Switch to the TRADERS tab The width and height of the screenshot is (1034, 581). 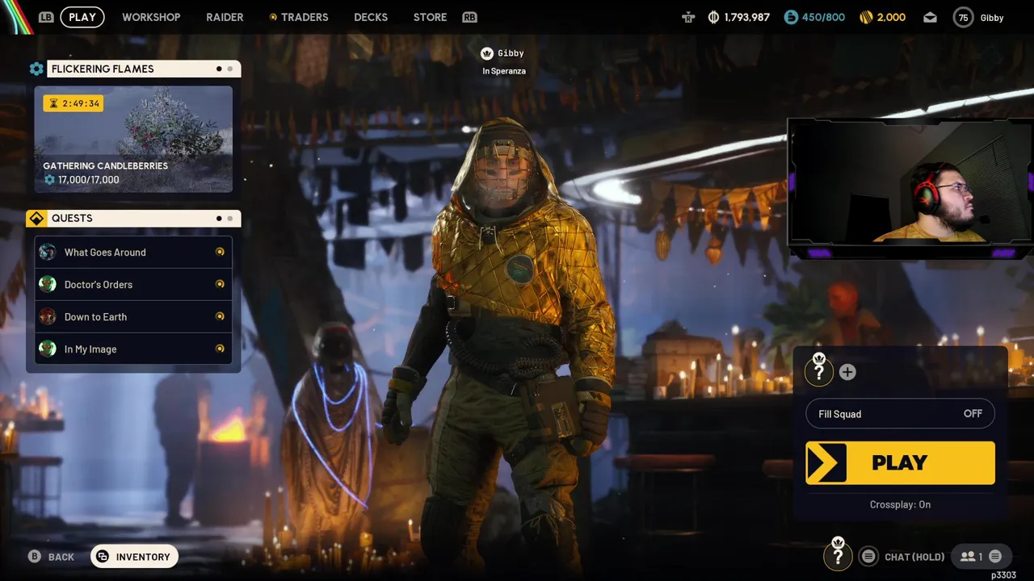pos(299,17)
